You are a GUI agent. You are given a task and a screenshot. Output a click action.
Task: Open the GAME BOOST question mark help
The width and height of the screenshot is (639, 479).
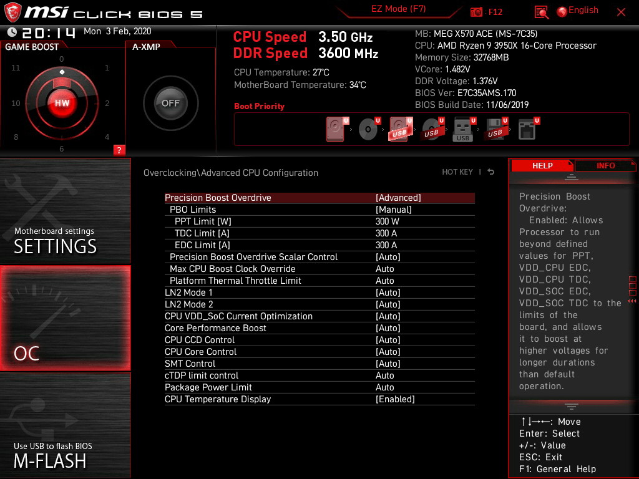tap(119, 150)
